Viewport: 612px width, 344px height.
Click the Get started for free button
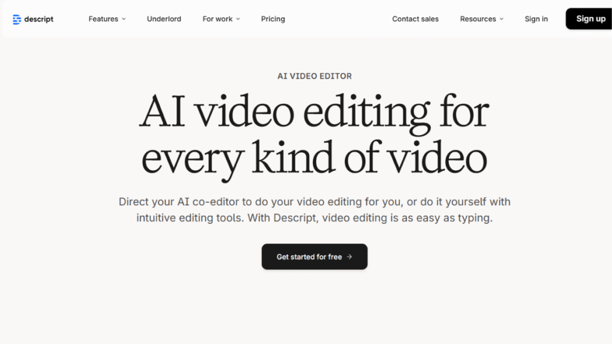314,257
